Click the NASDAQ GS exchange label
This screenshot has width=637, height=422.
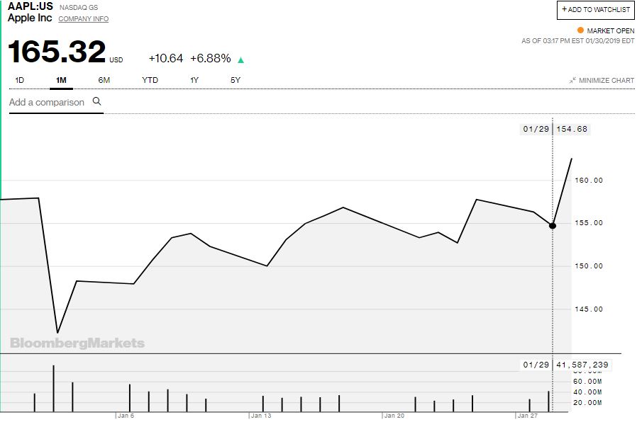click(79, 7)
